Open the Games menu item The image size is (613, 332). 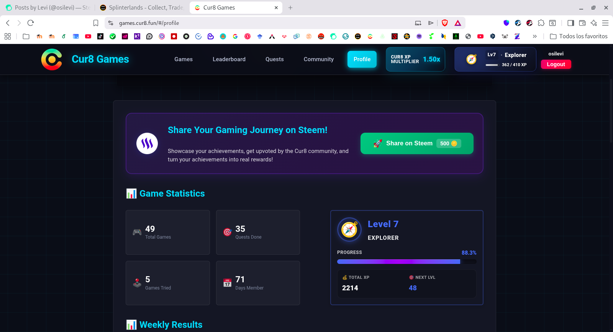pos(184,59)
